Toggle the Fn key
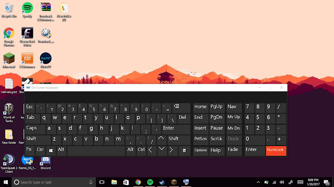Screen dimensions: 334x187 (x=30, y=151)
